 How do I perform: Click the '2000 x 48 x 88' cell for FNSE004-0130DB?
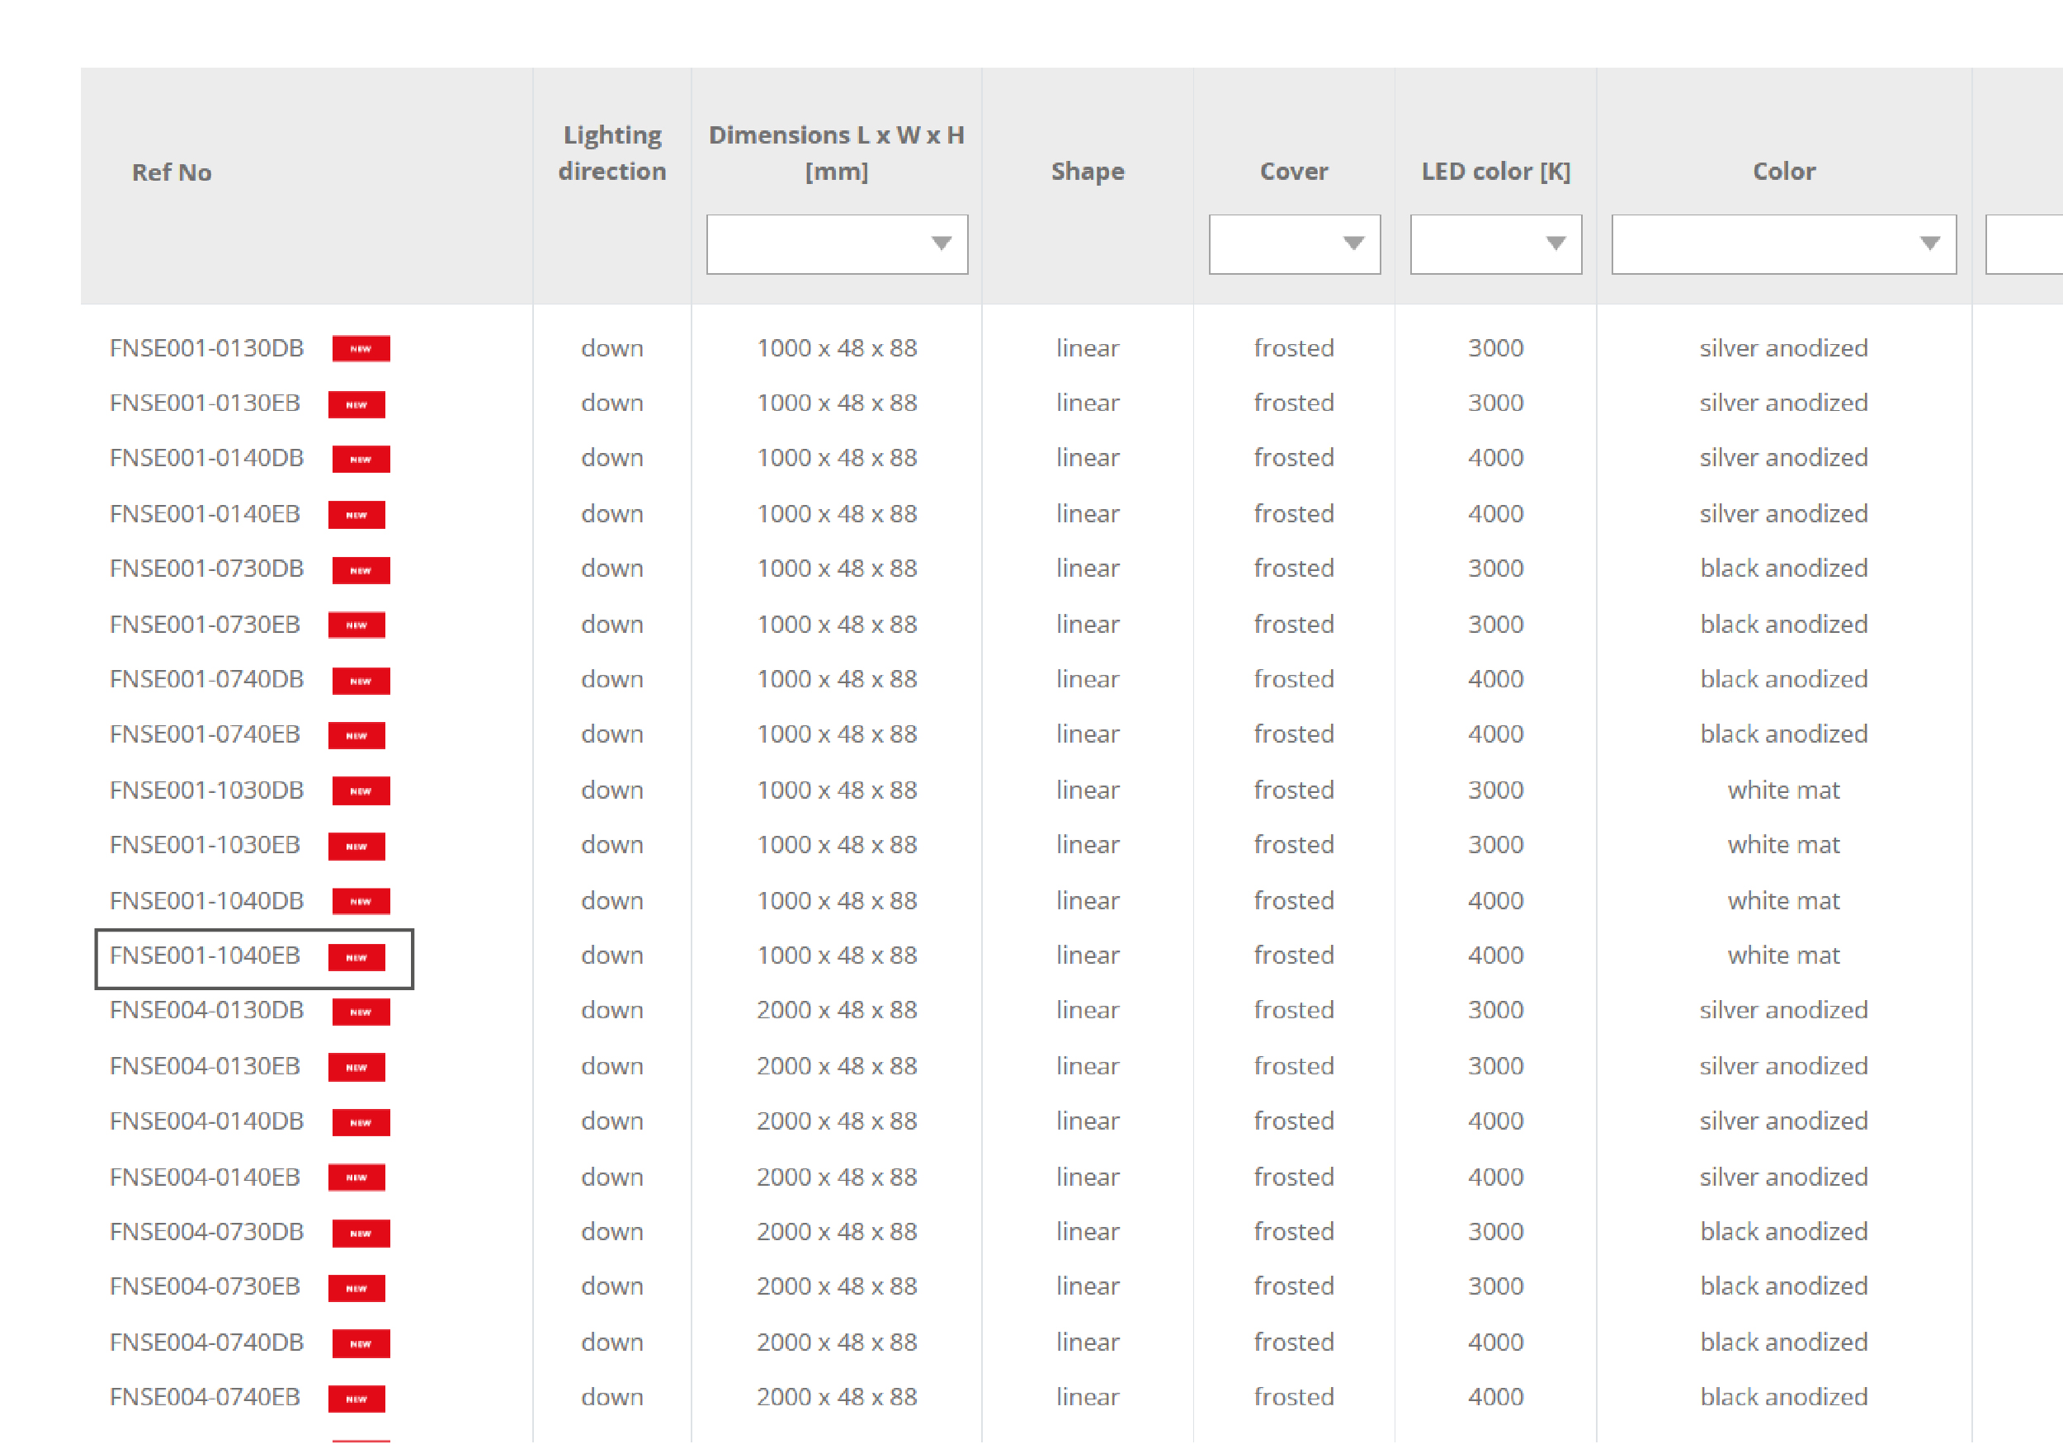coord(837,1010)
